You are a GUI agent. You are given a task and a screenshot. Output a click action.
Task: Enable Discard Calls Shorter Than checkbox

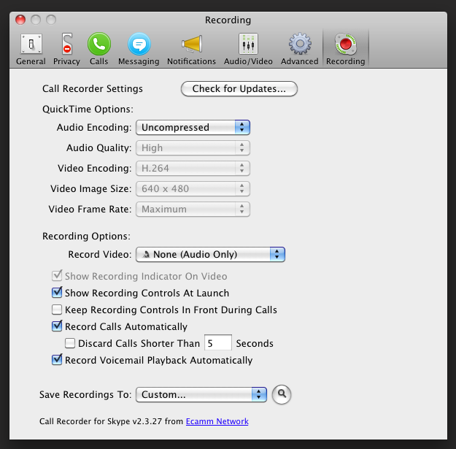pyautogui.click(x=70, y=343)
